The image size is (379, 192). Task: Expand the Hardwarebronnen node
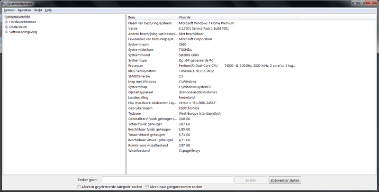(x=7, y=22)
